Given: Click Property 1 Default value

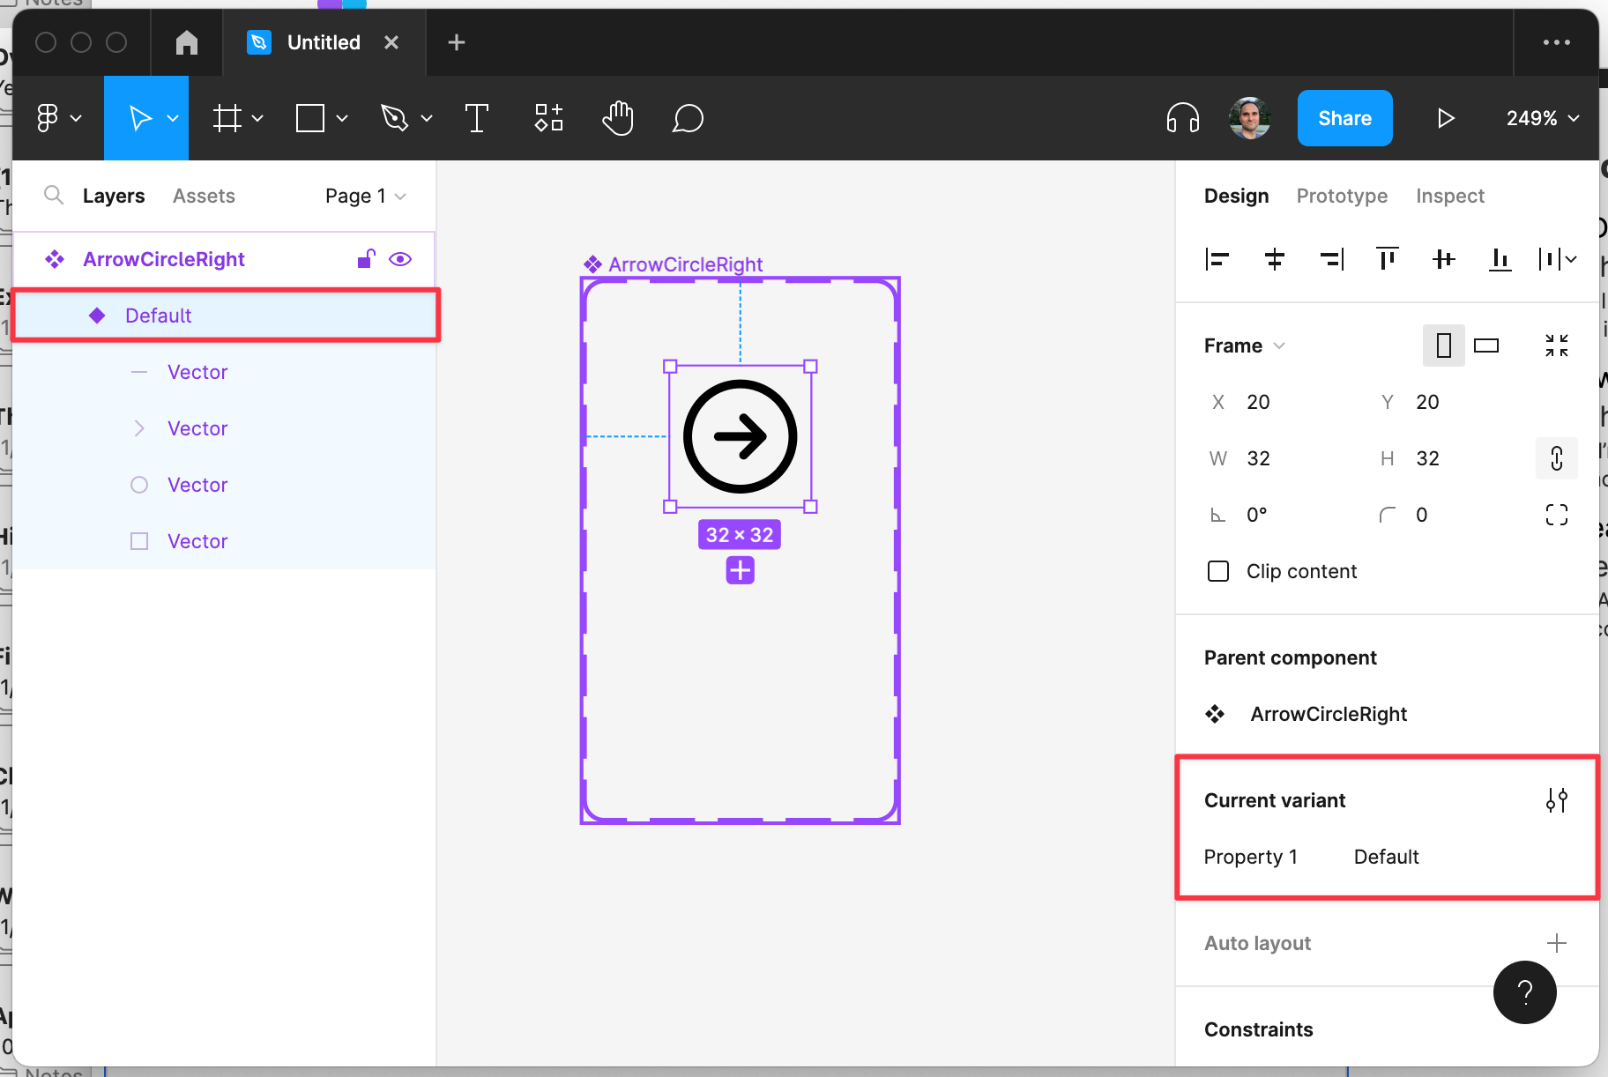Looking at the screenshot, I should coord(1386,857).
